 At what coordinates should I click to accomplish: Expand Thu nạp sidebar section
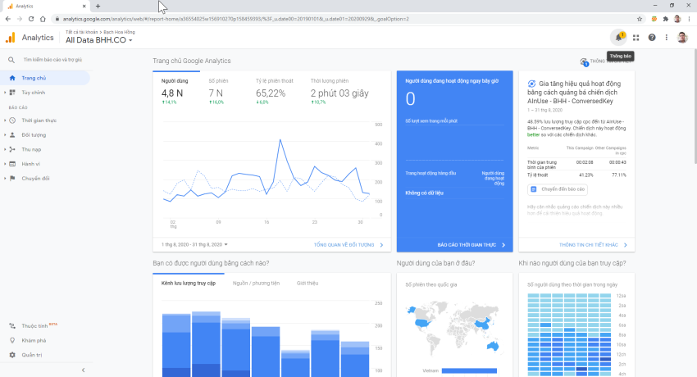coord(5,150)
